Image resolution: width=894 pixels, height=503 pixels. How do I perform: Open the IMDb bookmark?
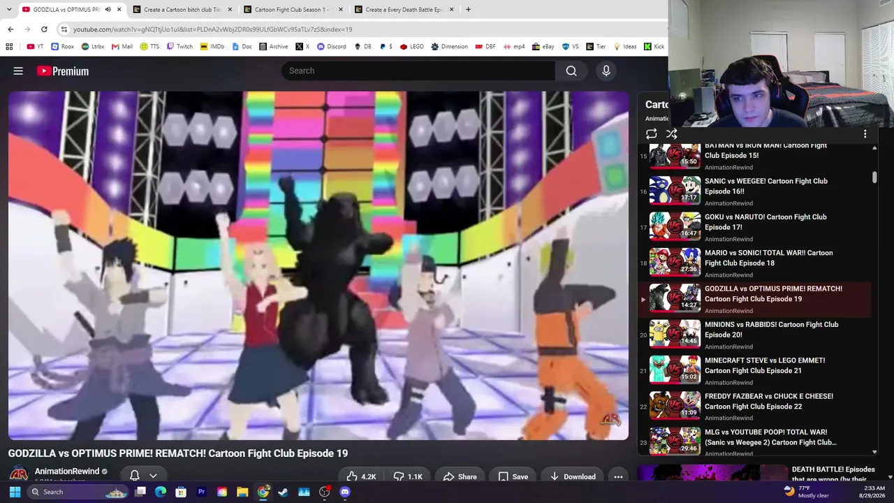pyautogui.click(x=212, y=47)
